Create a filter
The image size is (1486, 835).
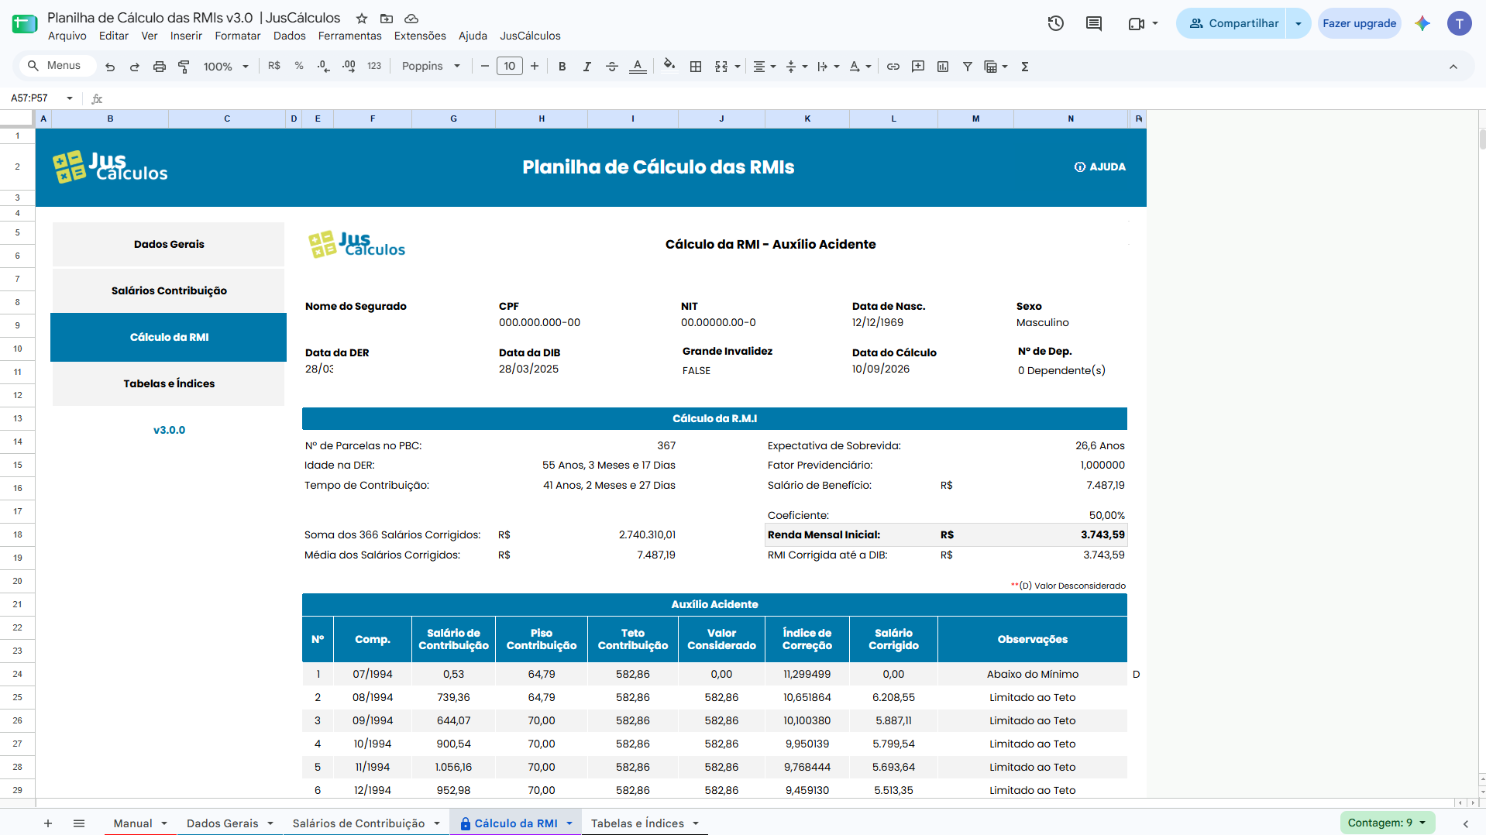click(968, 67)
